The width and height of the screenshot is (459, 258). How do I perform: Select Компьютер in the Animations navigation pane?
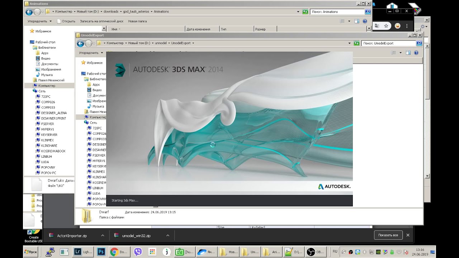coord(47,86)
